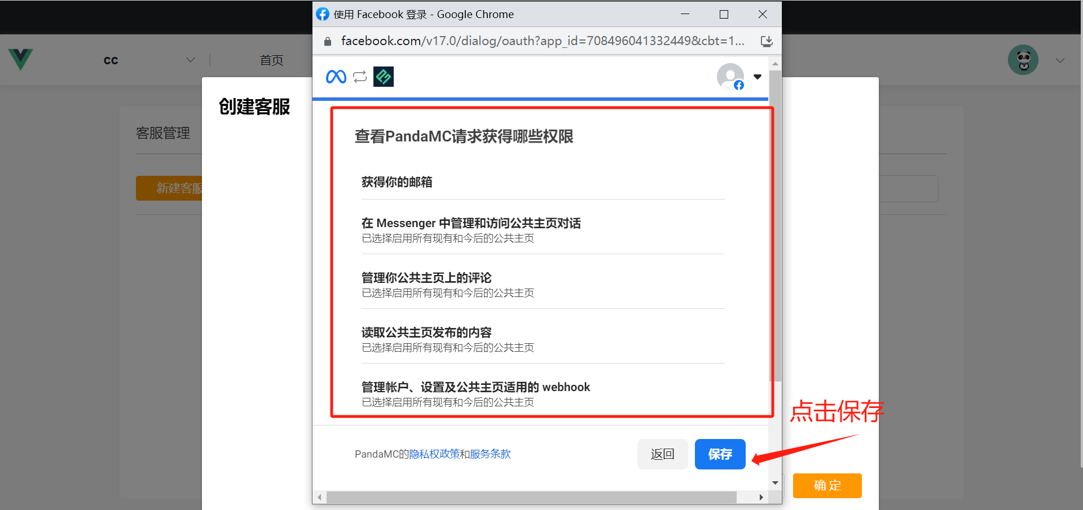Click the Facebook profile avatar
Viewport: 1083px width, 510px height.
point(730,77)
